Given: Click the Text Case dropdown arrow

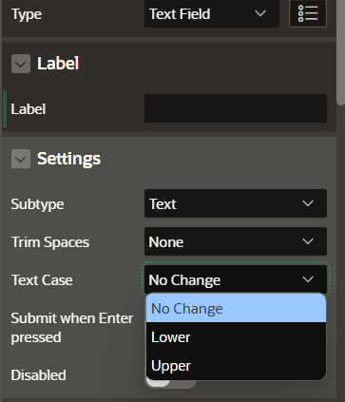Looking at the screenshot, I should click(x=308, y=279).
